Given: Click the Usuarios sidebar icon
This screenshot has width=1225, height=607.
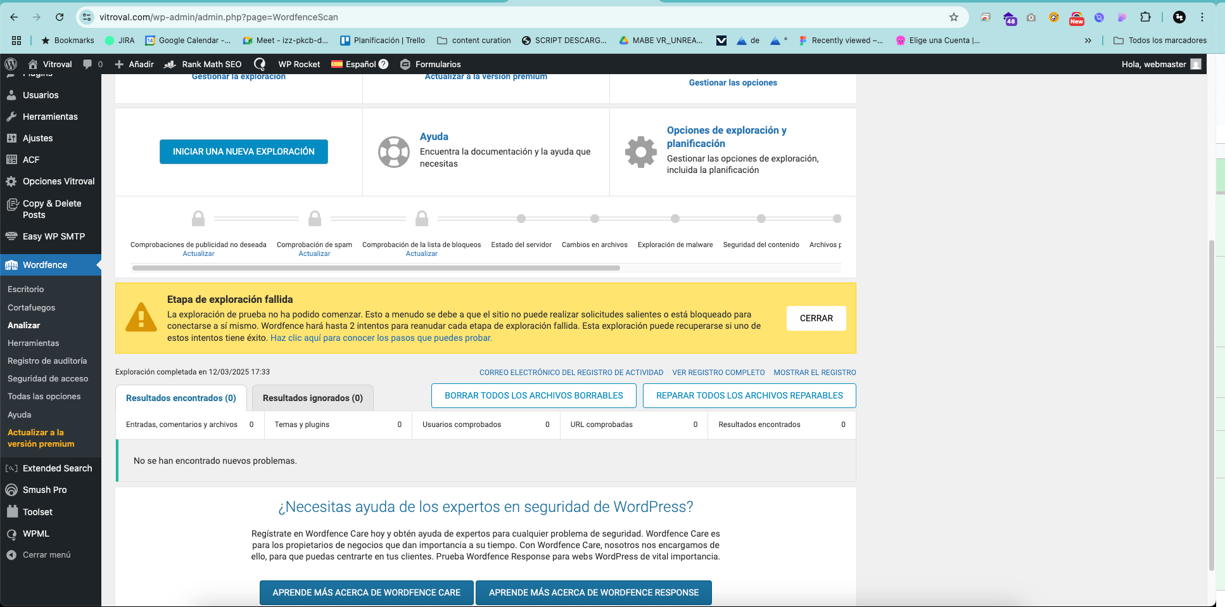Looking at the screenshot, I should pos(11,95).
